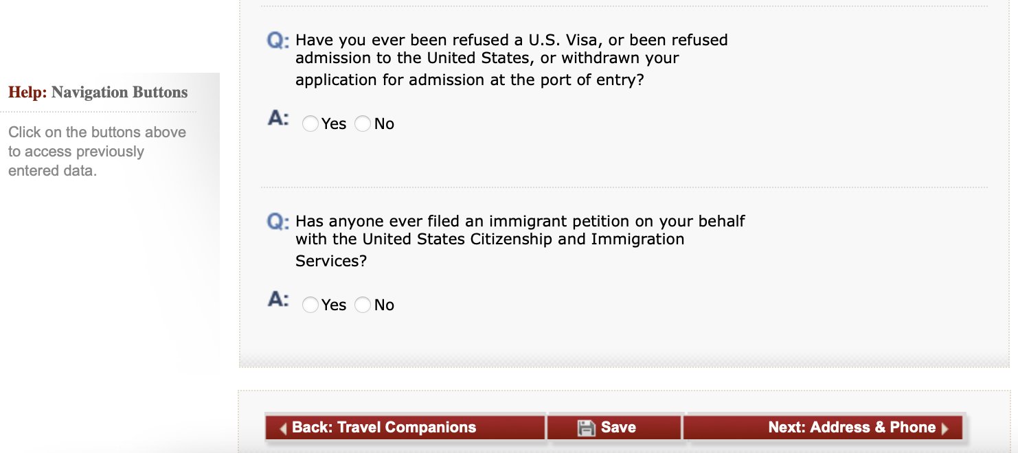Click the Q: icon of the immigrant petition question
The width and height of the screenshot is (1018, 453).
[x=278, y=222]
